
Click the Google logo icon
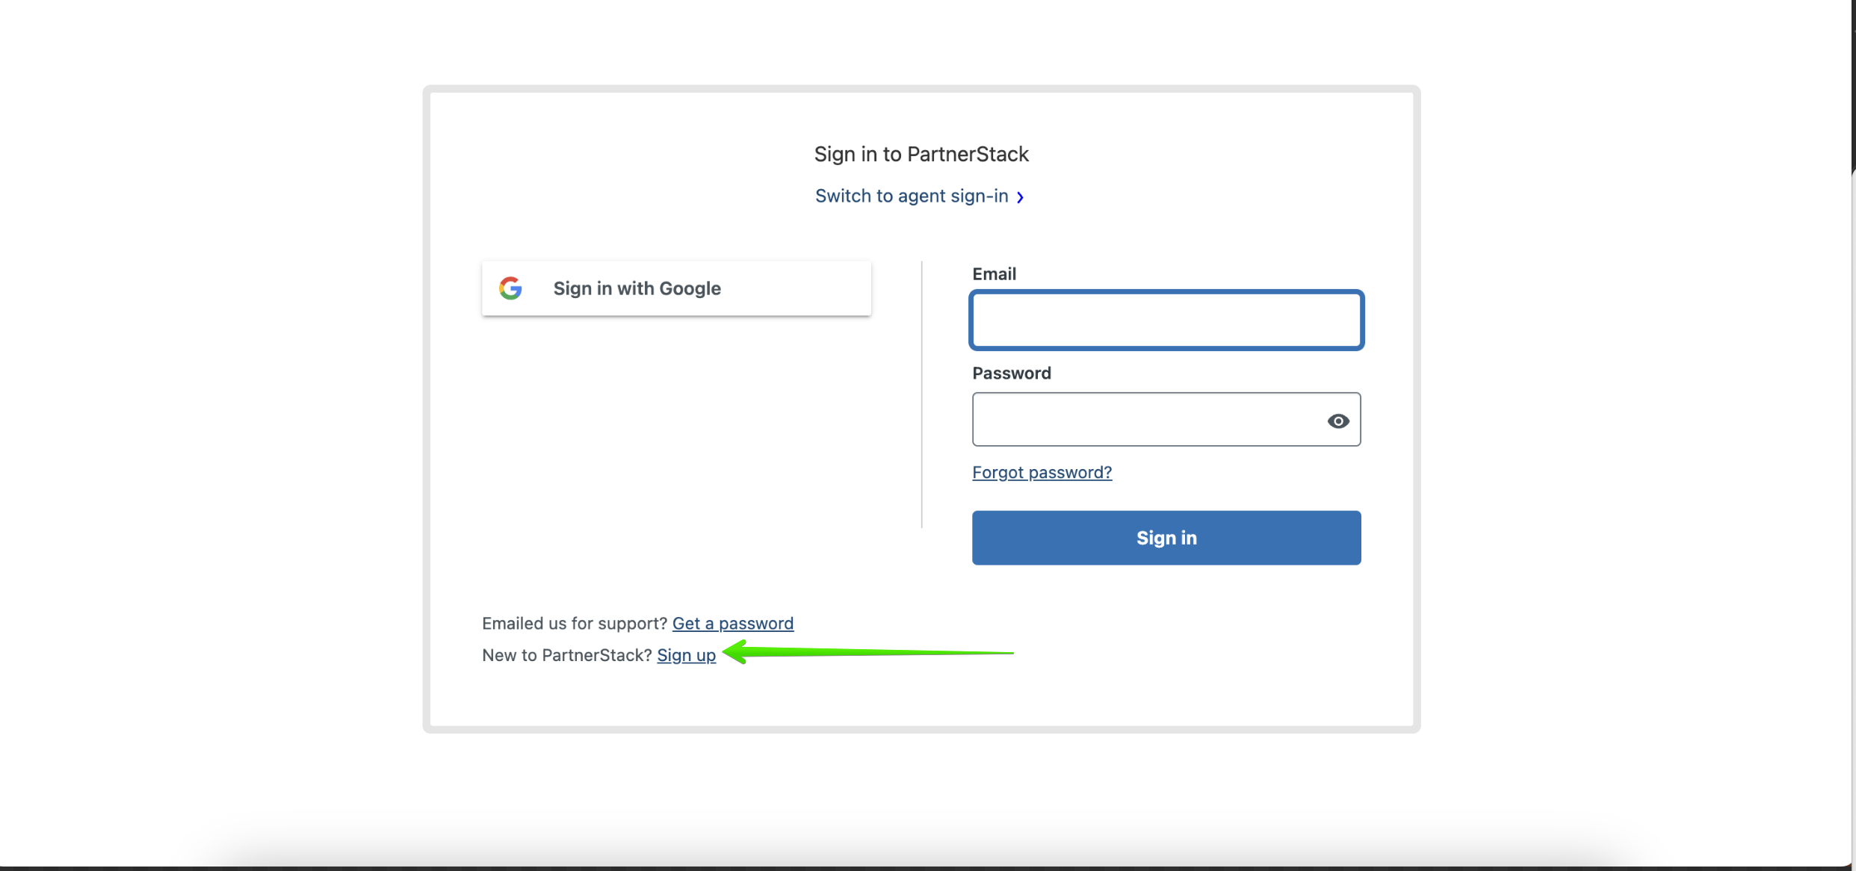(x=510, y=288)
